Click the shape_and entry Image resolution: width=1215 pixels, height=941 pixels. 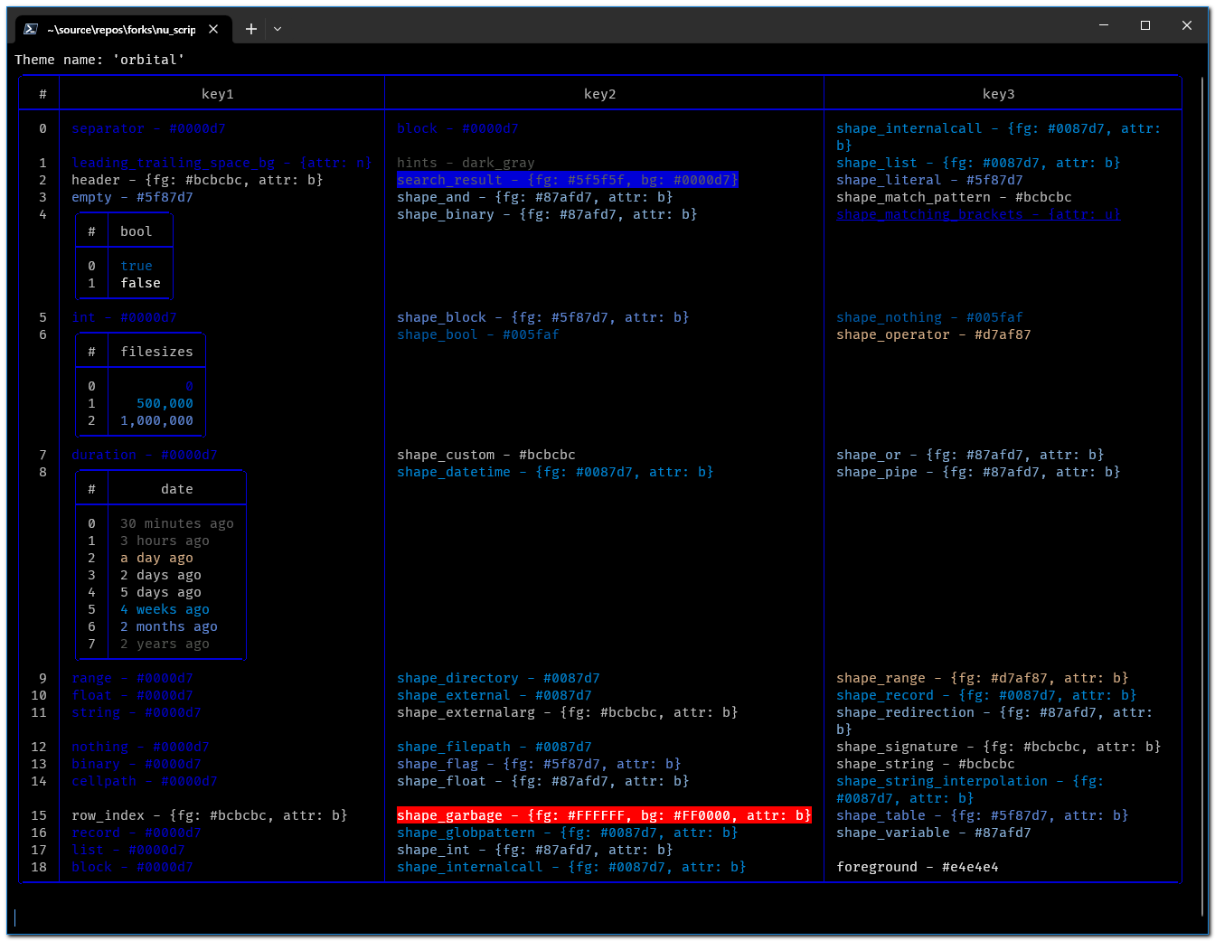pos(535,197)
